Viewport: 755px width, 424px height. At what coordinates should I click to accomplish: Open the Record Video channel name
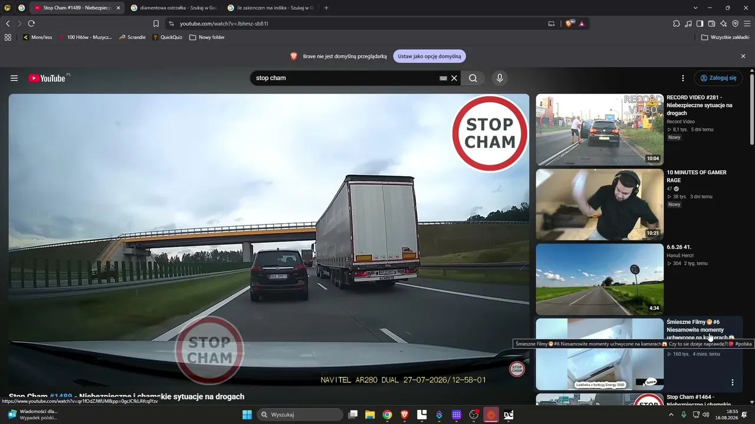(681, 122)
